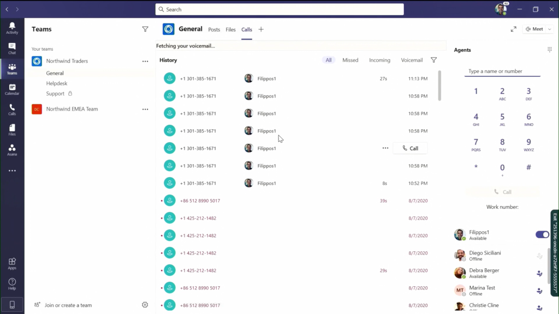Click Call button in history row
The width and height of the screenshot is (559, 314).
410,148
